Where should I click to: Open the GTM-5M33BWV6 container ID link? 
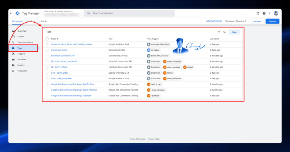coord(214,21)
